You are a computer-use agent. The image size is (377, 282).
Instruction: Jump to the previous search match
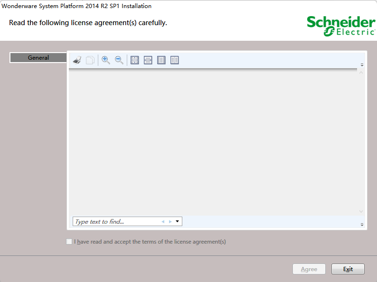[x=163, y=221]
